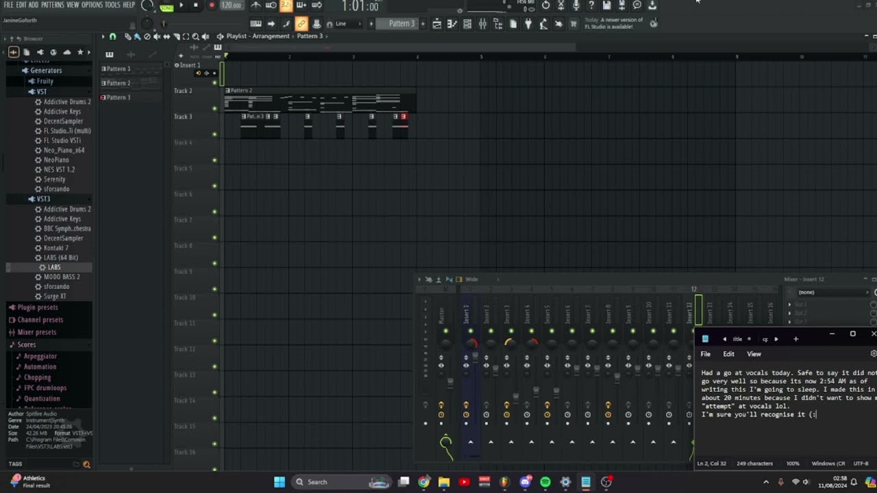Select Pattern 2 in the pattern list
Viewport: 877px width, 493px height.
131,83
